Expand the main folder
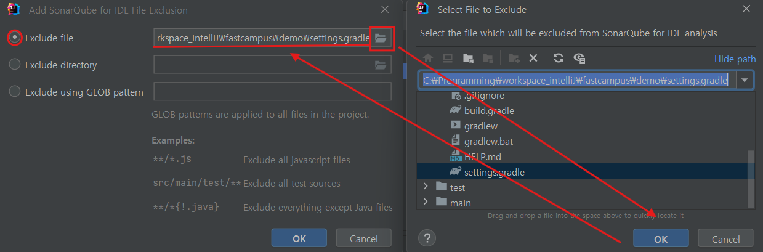The width and height of the screenshot is (763, 252). 426,203
